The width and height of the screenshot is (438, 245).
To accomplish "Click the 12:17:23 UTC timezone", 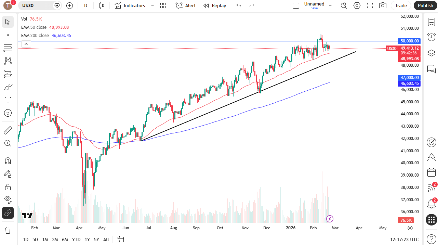I will point(404,240).
